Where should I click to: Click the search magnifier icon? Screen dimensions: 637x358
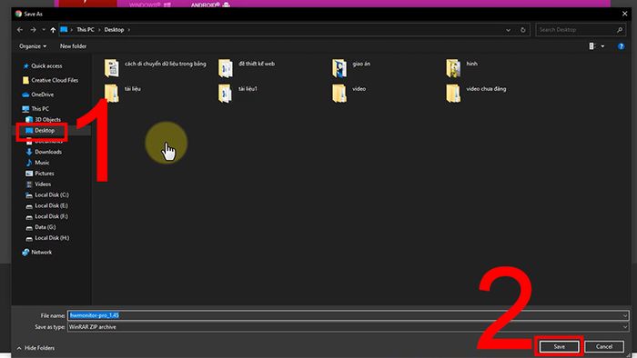(620, 30)
